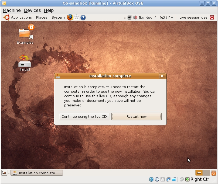218x184 pixels.
Task: Open the VirtualBox Help menu
Action: (x=49, y=10)
